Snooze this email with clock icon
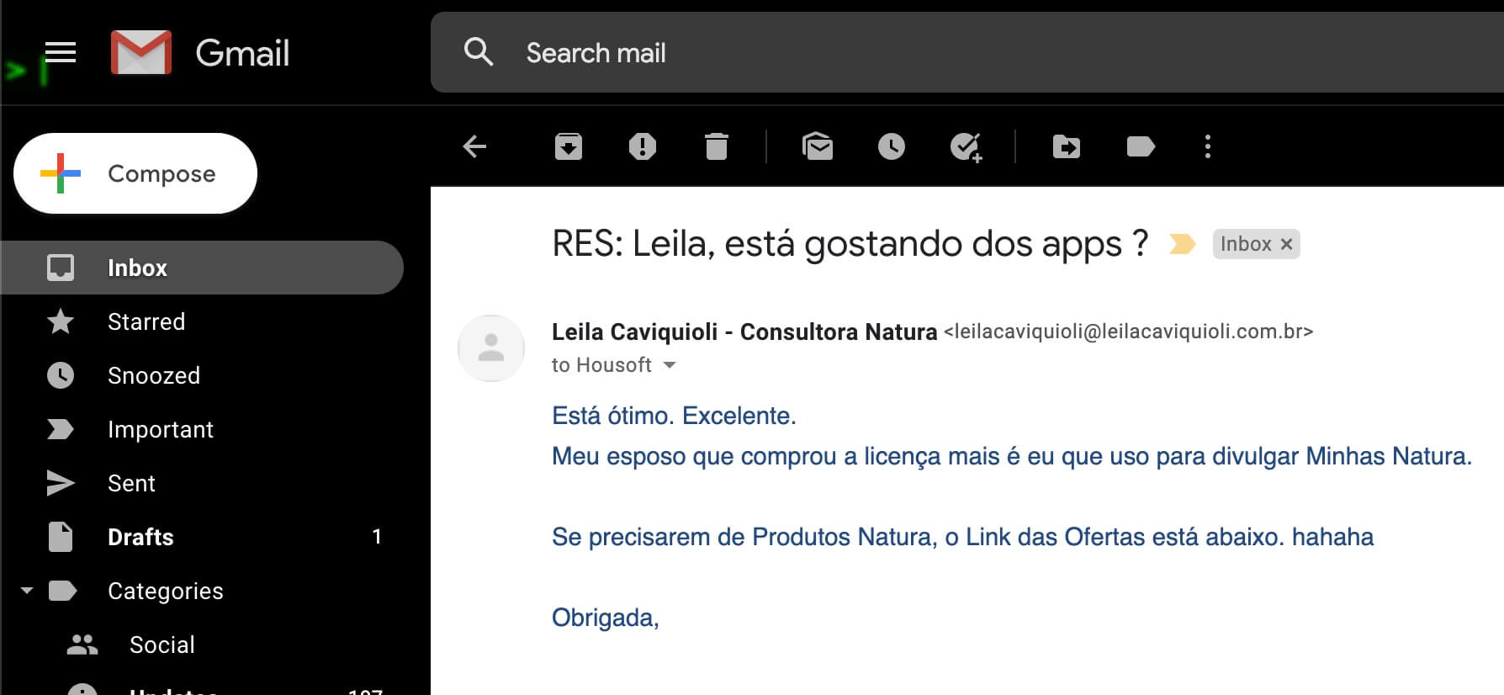1504x695 pixels. click(892, 146)
